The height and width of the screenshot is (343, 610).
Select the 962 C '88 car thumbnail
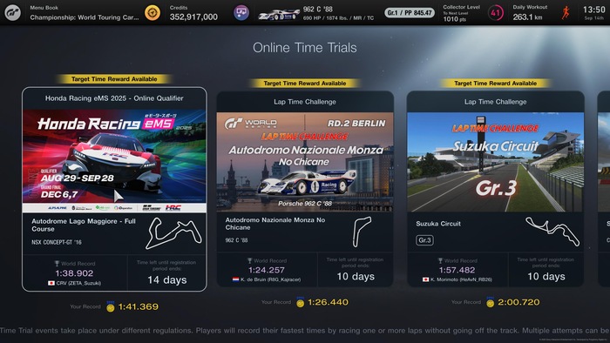[x=279, y=15]
